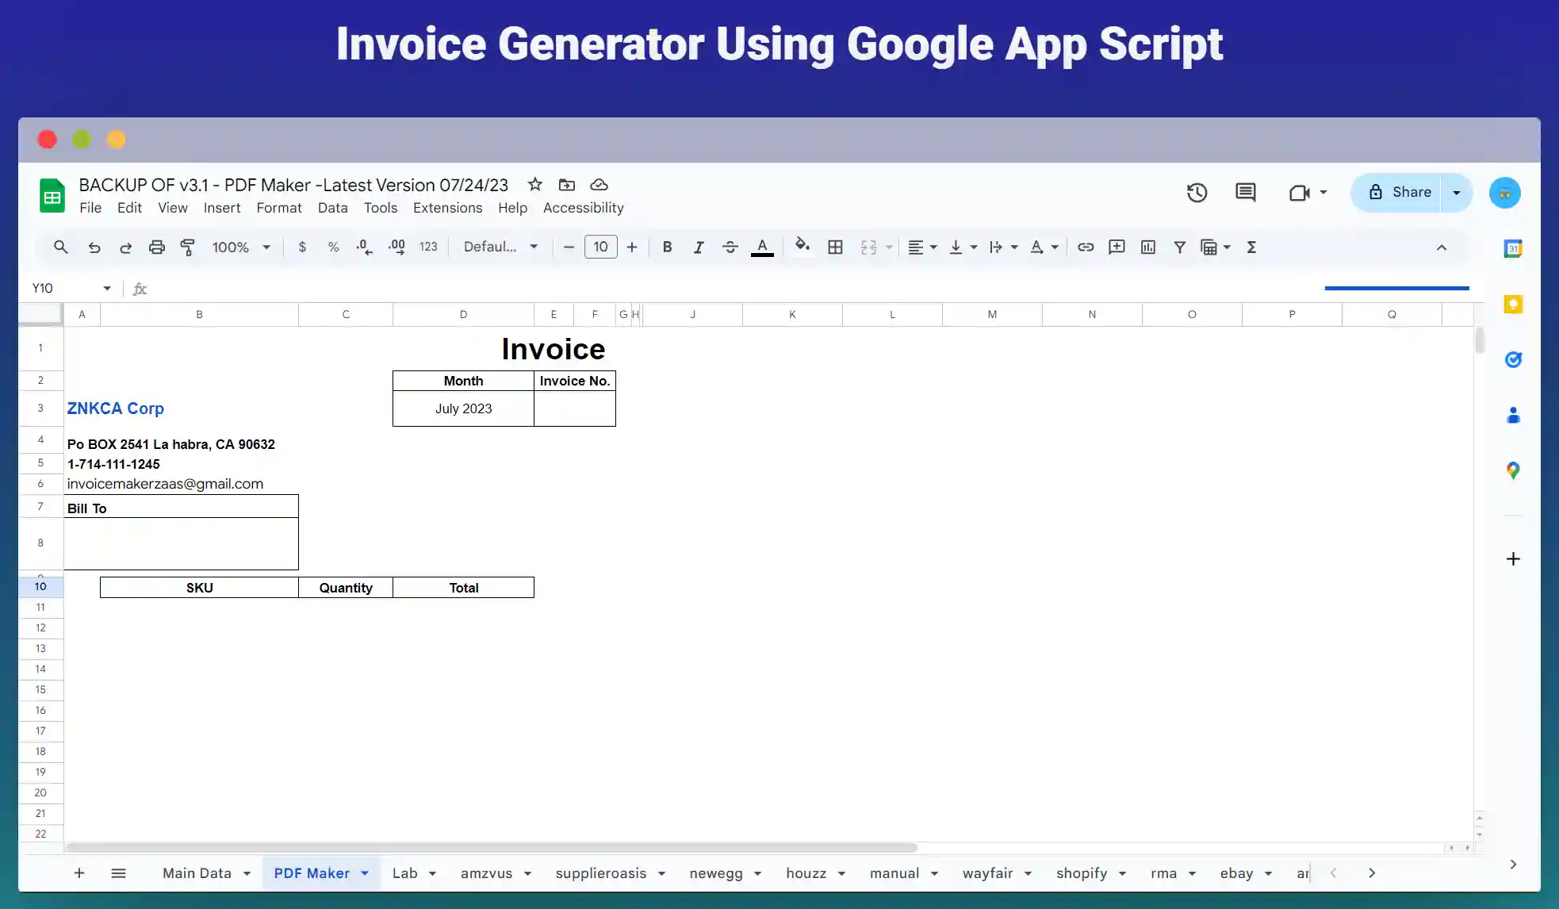This screenshot has height=909, width=1559.
Task: Click the Invoice No. input field
Action: click(574, 408)
